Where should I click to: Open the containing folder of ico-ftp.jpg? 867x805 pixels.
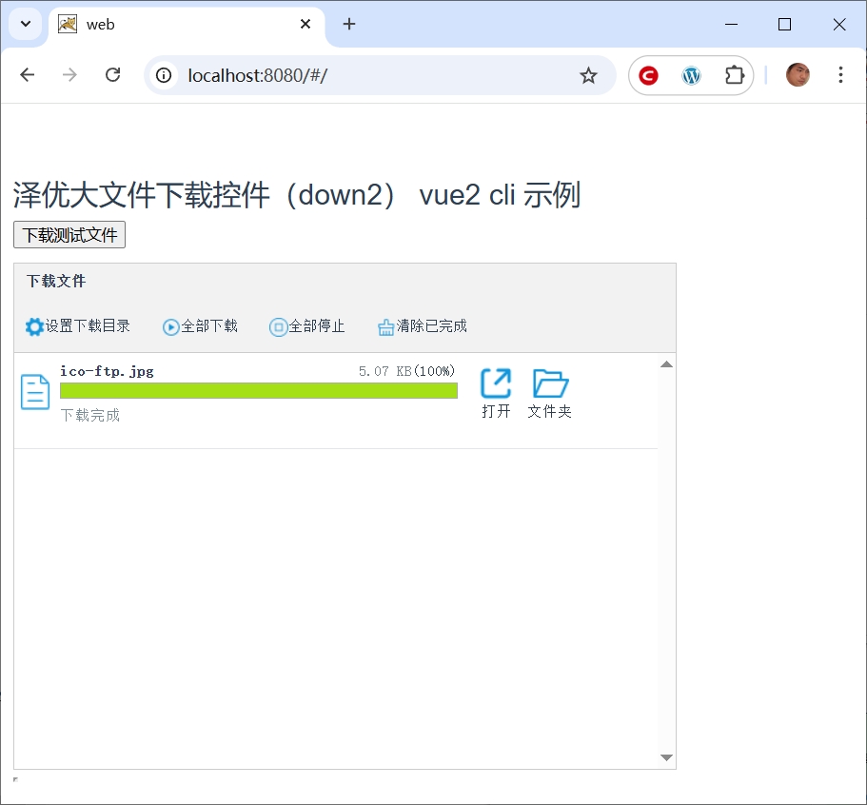click(x=550, y=391)
